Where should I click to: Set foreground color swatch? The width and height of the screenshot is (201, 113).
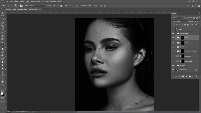click(x=2, y=94)
